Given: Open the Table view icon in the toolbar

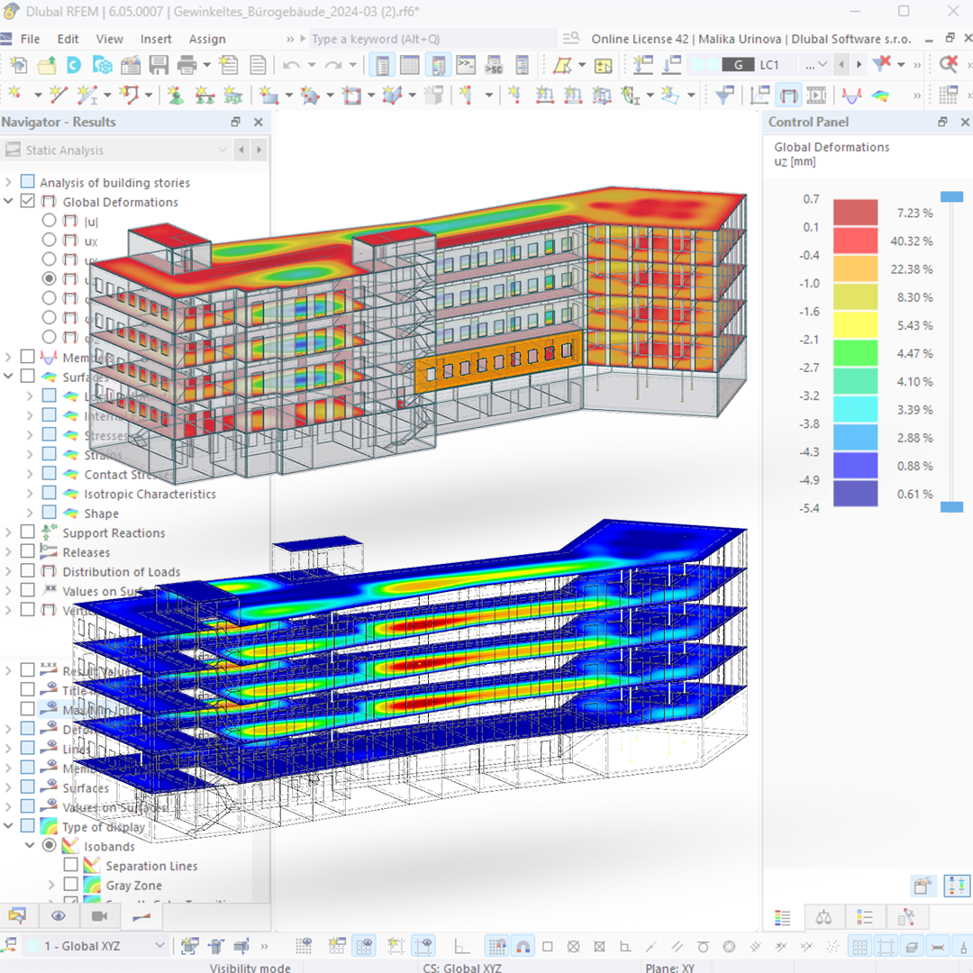Looking at the screenshot, I should click(x=410, y=64).
